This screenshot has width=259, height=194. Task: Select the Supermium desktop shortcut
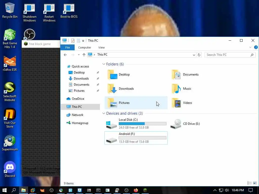(x=10, y=143)
